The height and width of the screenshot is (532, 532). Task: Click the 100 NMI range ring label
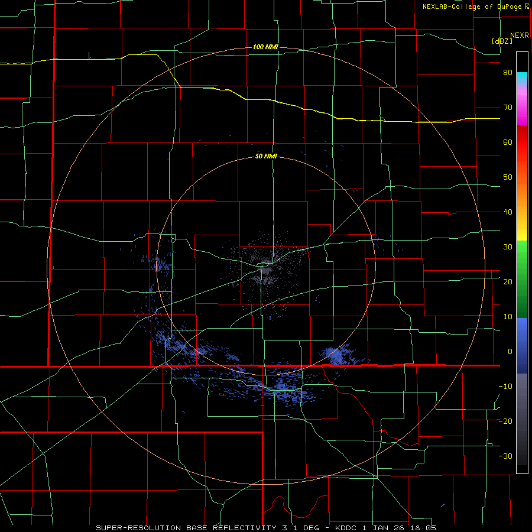[265, 47]
